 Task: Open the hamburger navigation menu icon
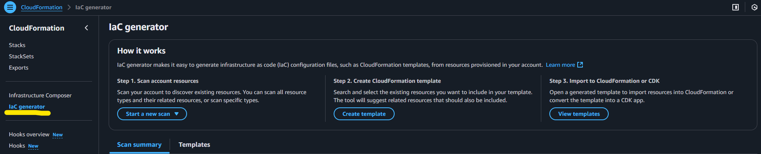[x=10, y=7]
